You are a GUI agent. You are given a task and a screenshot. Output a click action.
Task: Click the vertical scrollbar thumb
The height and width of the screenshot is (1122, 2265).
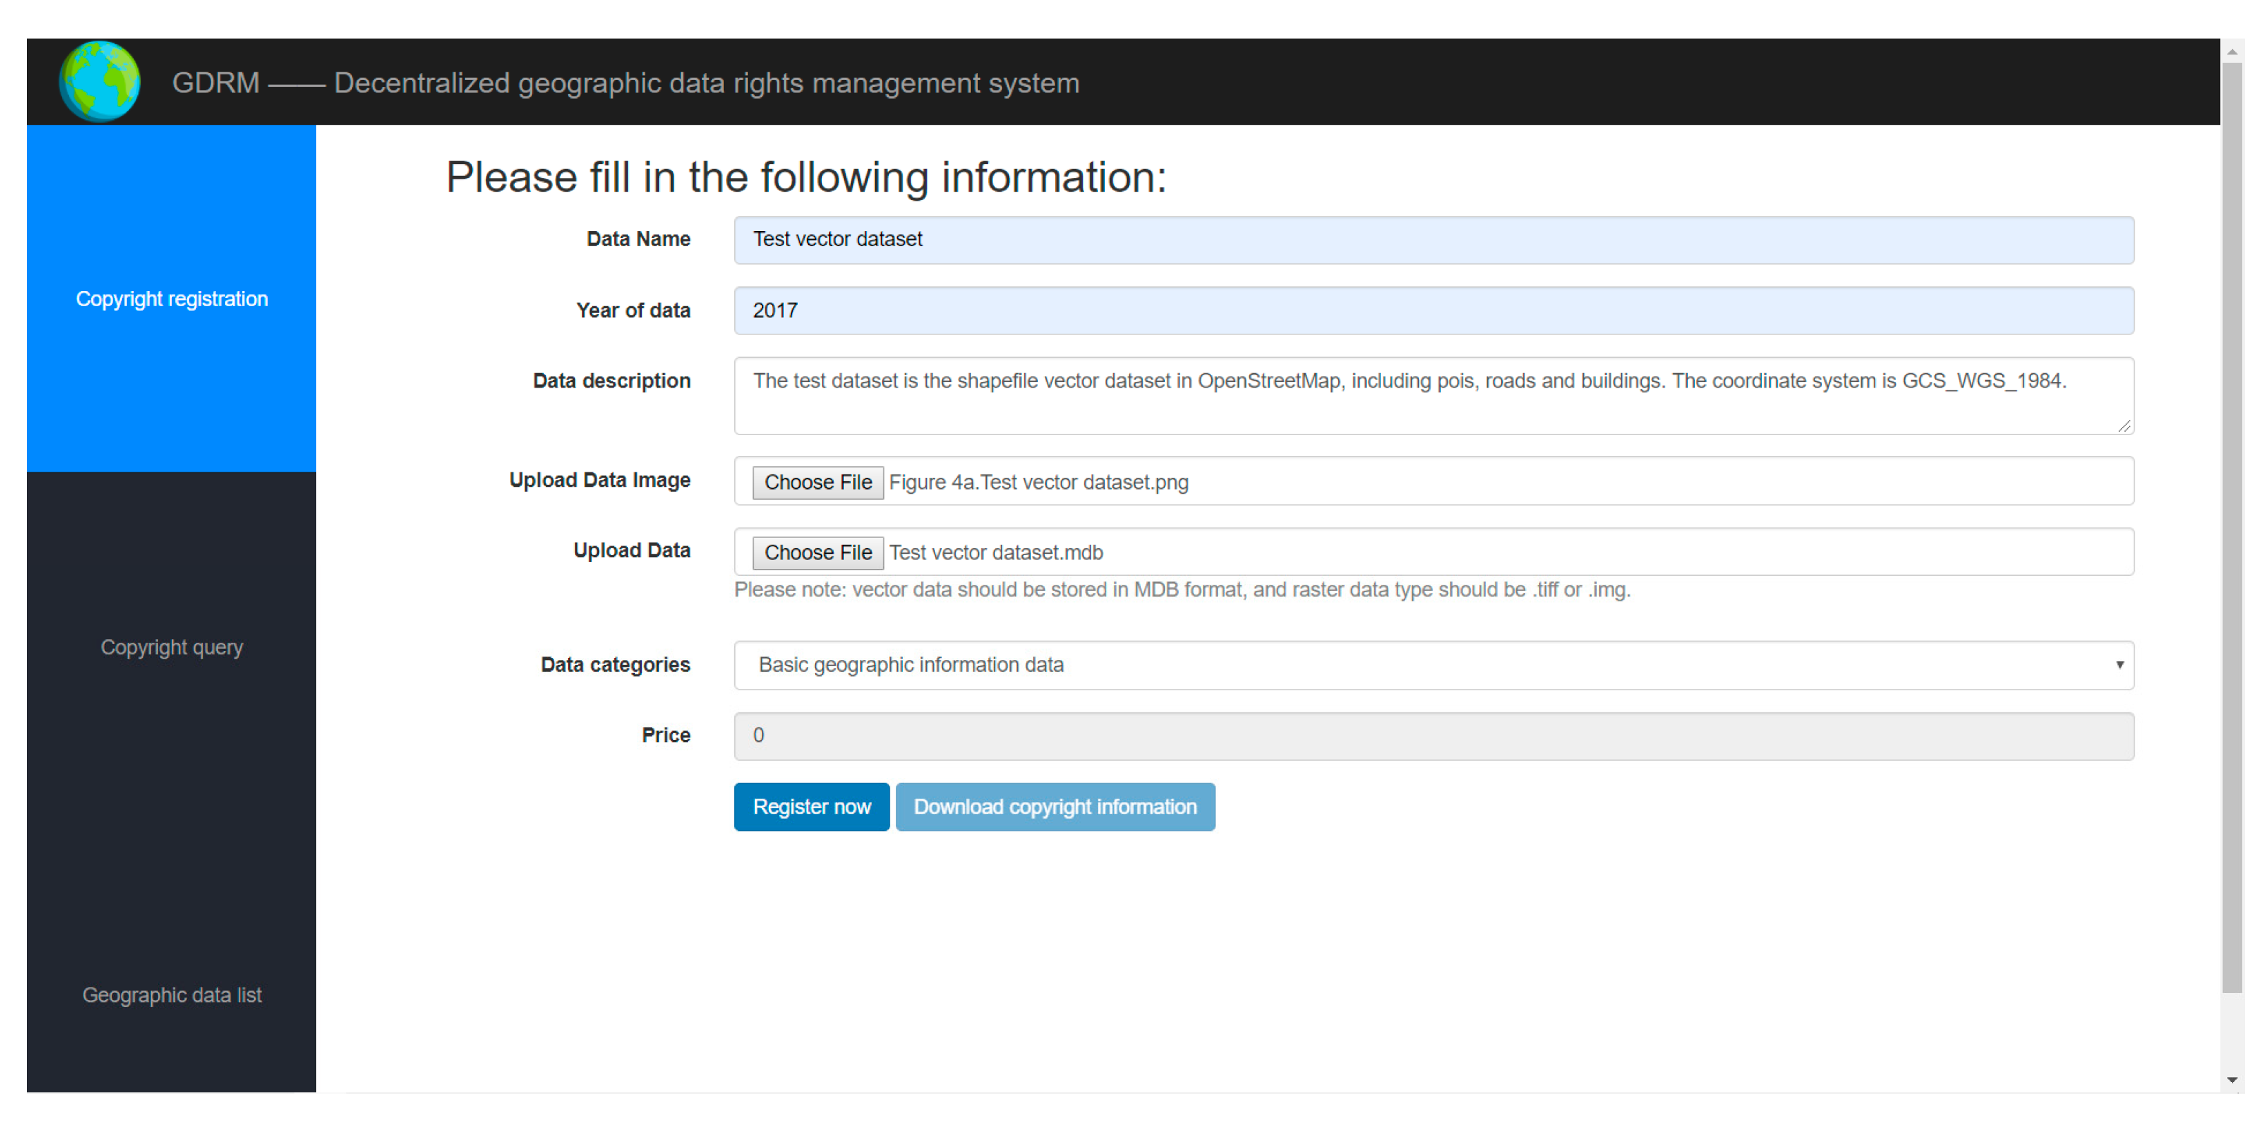click(2232, 527)
